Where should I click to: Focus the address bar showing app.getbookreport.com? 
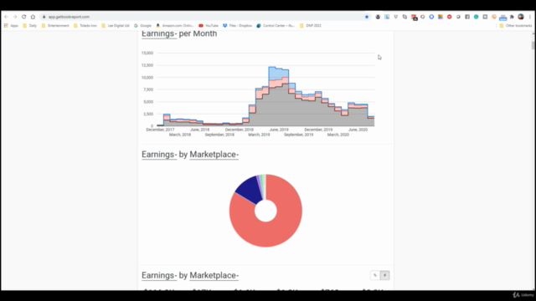coord(205,17)
